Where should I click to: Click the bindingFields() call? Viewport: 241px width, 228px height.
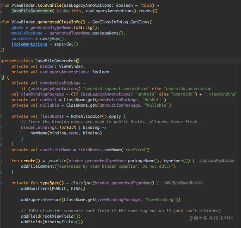tap(63, 222)
